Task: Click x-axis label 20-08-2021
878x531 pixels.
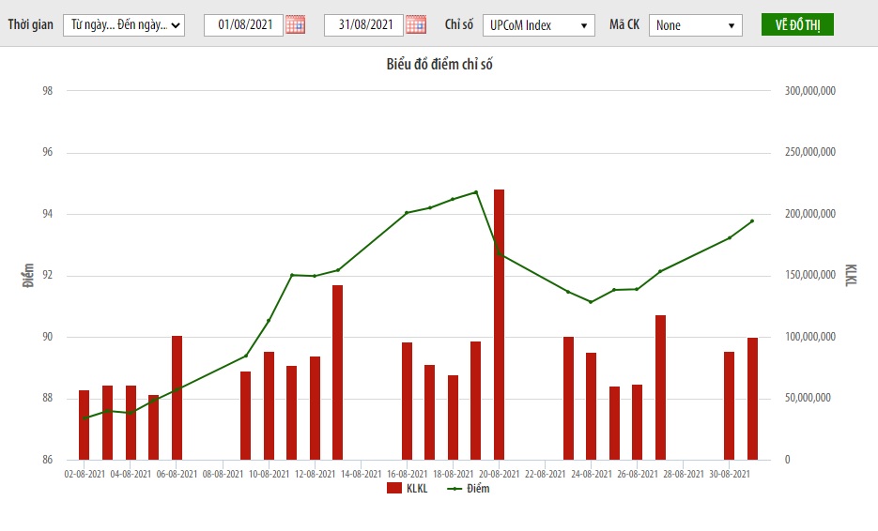Action: click(x=499, y=474)
